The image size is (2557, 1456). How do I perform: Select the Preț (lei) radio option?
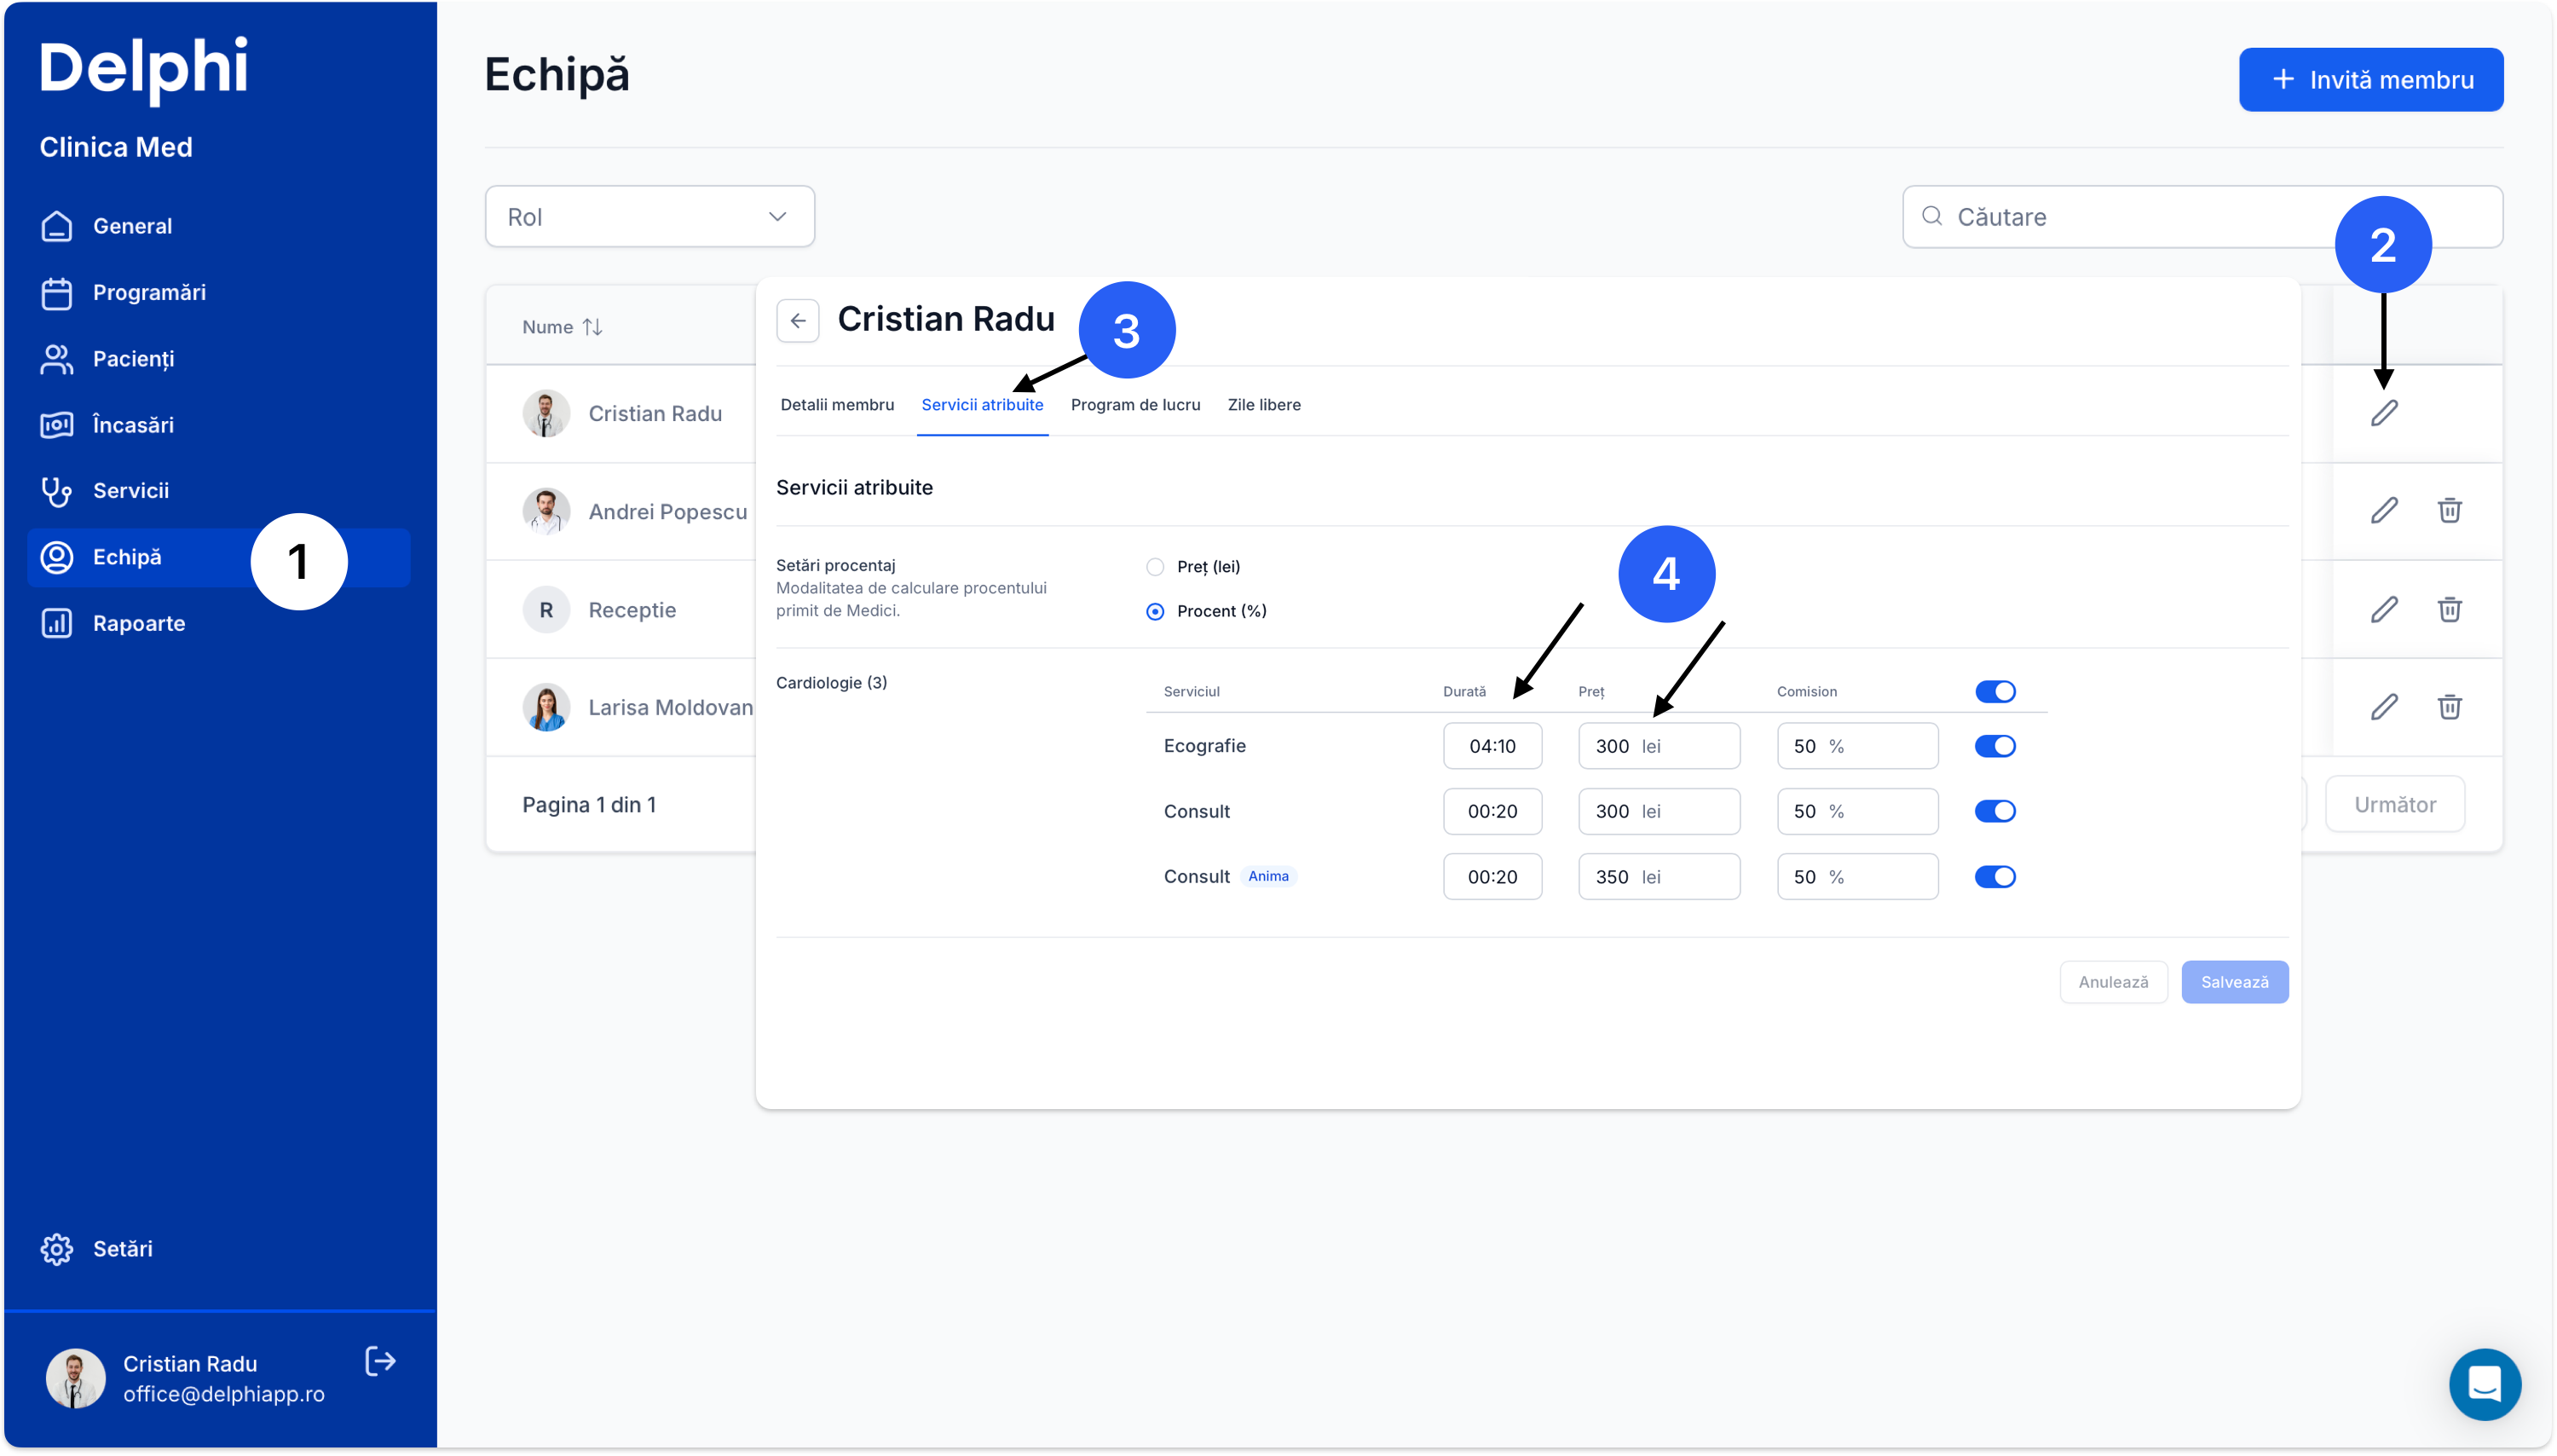[1155, 567]
